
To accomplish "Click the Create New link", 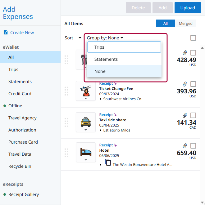I will click(x=22, y=33).
